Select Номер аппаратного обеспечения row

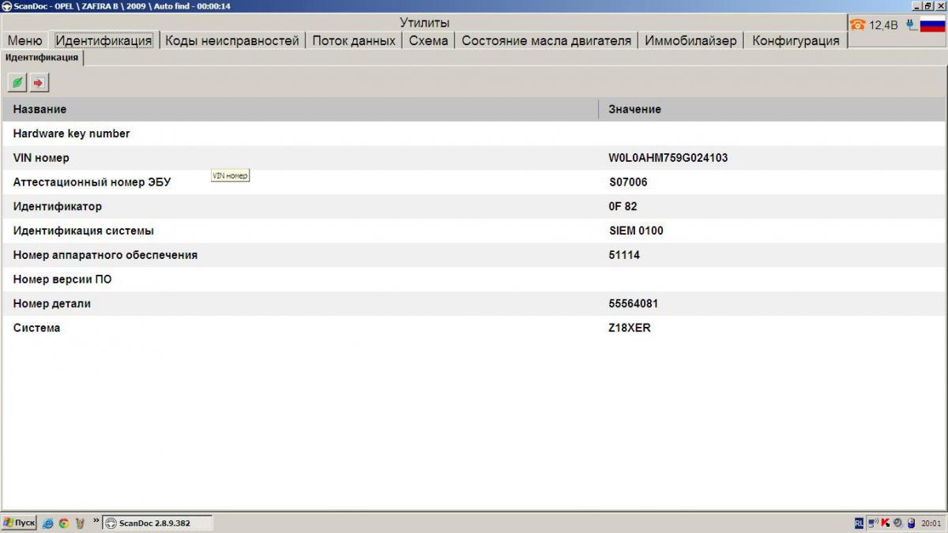click(473, 255)
